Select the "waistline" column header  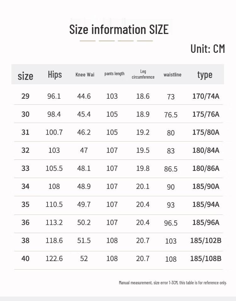tap(172, 75)
